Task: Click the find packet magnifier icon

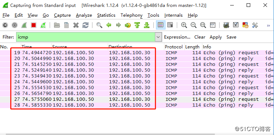Action: point(99,25)
